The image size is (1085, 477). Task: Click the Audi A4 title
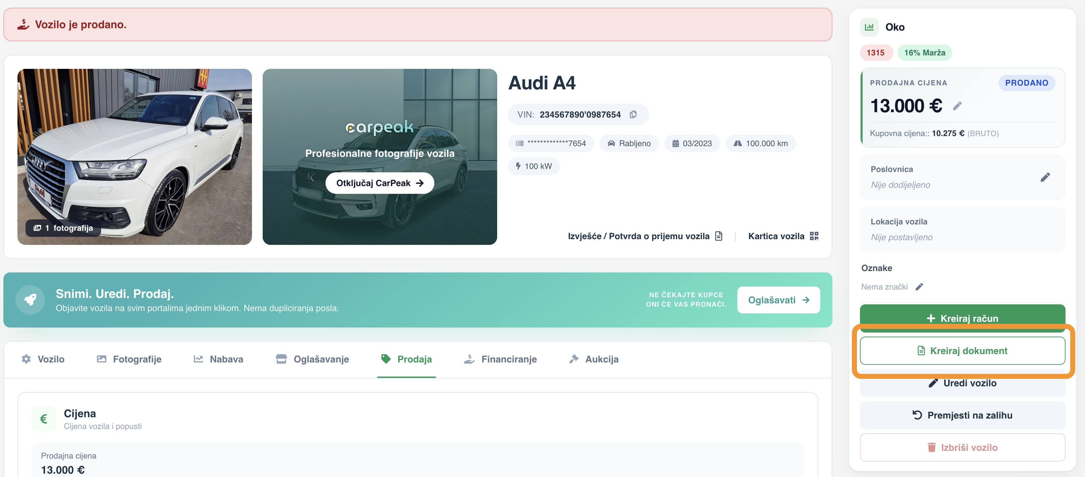pyautogui.click(x=541, y=83)
